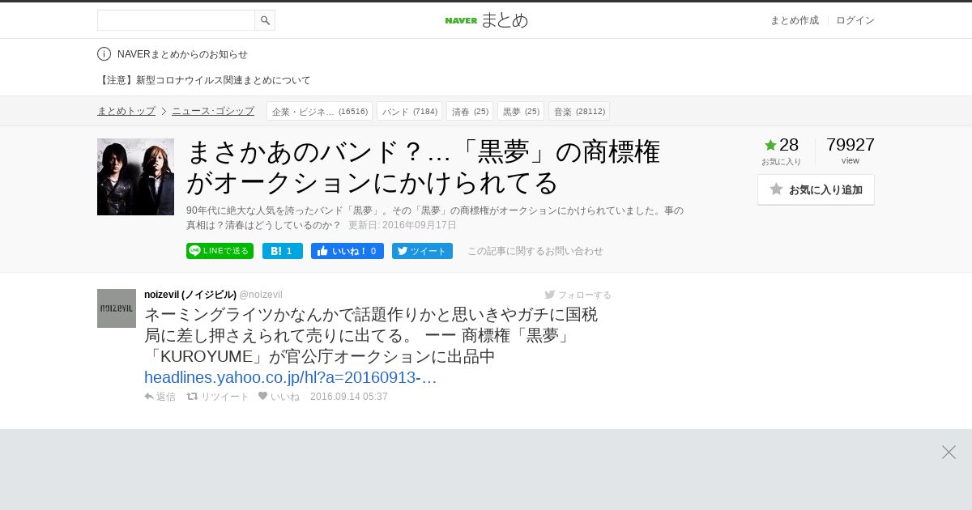This screenshot has width=972, height=510.
Task: Open この記事に関するお問い合わせ link
Action: coord(535,251)
